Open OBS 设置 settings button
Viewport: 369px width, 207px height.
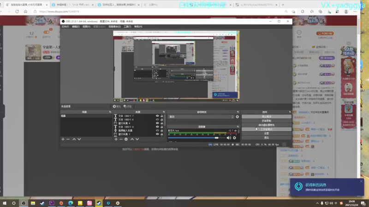[x=267, y=133]
